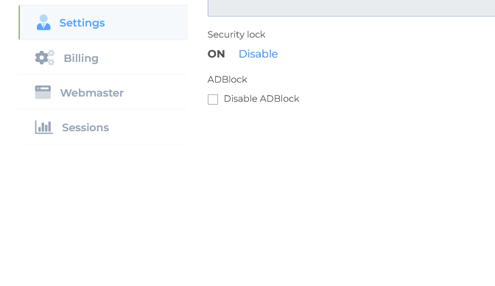
Task: Click the Security lock heading
Action: coord(236,35)
